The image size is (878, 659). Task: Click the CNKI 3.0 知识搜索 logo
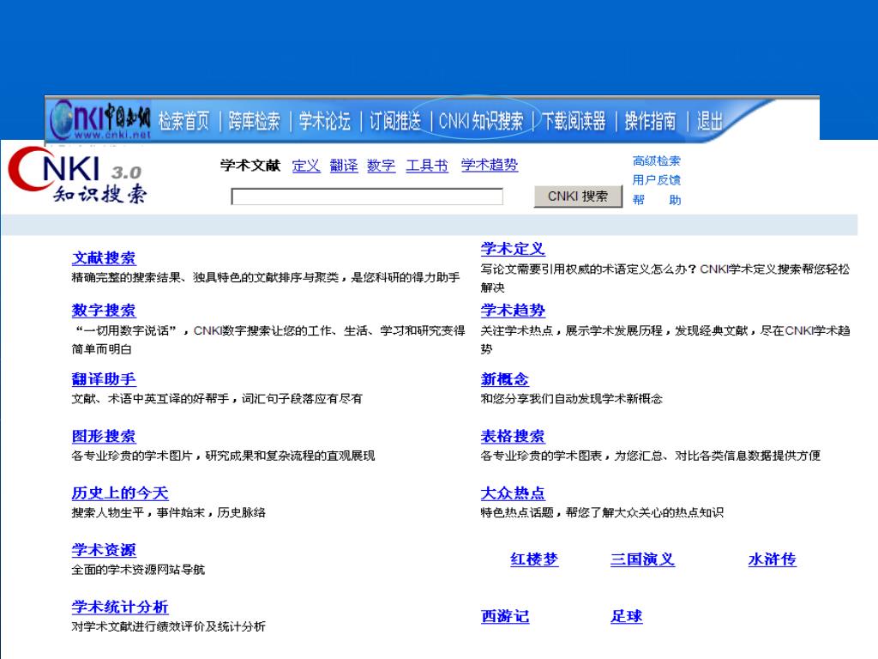coord(77,176)
